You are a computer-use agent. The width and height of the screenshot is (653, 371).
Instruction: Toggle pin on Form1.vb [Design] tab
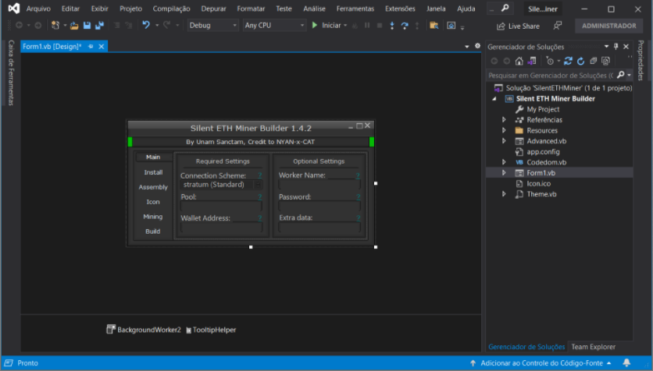tap(91, 47)
